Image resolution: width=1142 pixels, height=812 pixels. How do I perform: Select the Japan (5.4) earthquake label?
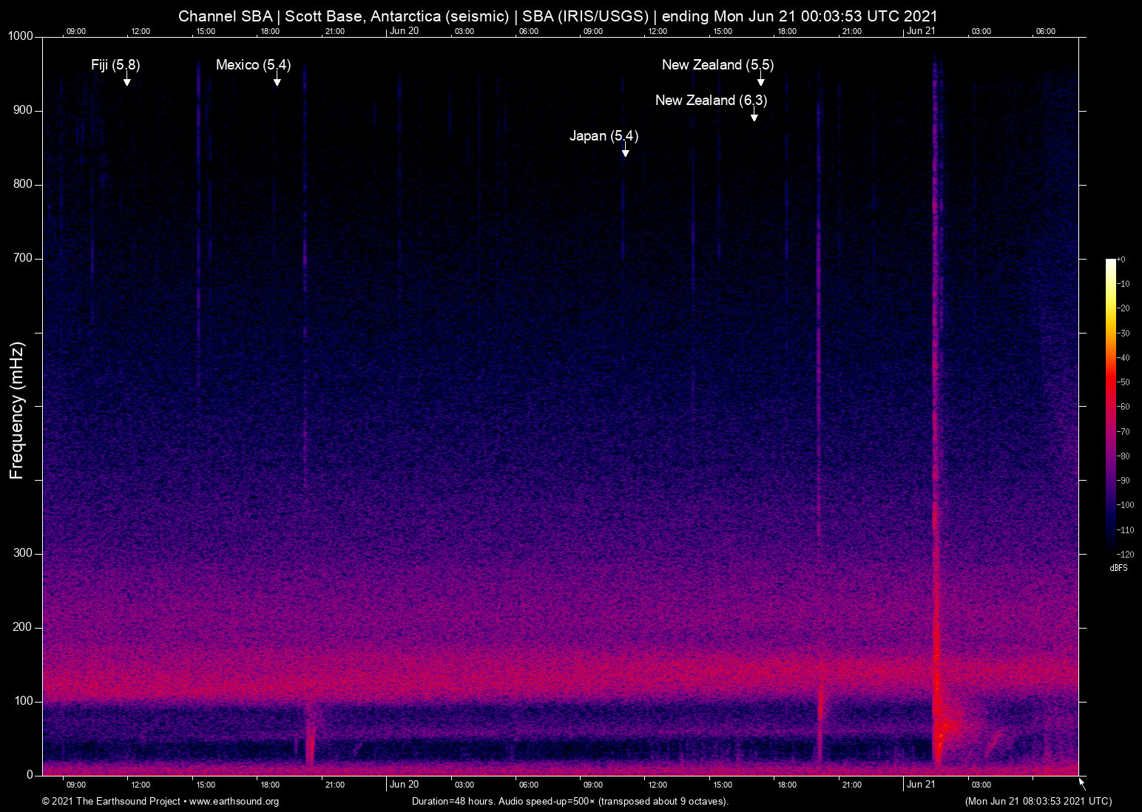click(x=604, y=136)
